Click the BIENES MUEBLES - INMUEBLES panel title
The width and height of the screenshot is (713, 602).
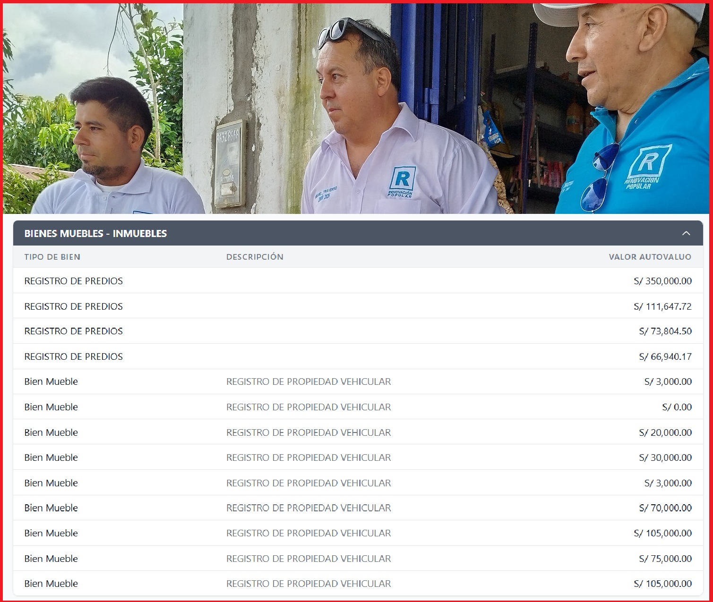pyautogui.click(x=95, y=233)
